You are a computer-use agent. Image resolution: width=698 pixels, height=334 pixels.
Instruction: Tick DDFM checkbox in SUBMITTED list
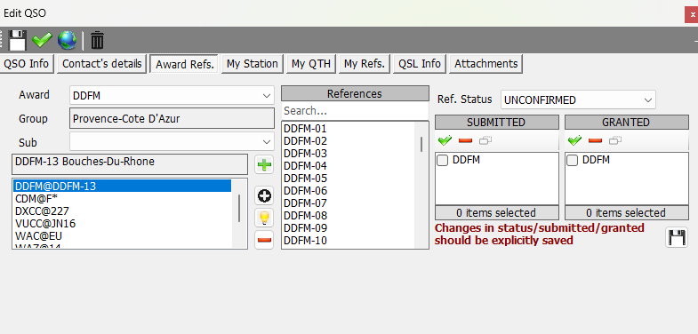click(x=443, y=161)
